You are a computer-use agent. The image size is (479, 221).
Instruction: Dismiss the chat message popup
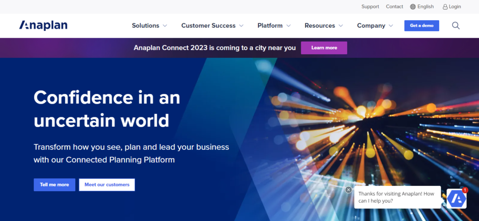click(348, 190)
